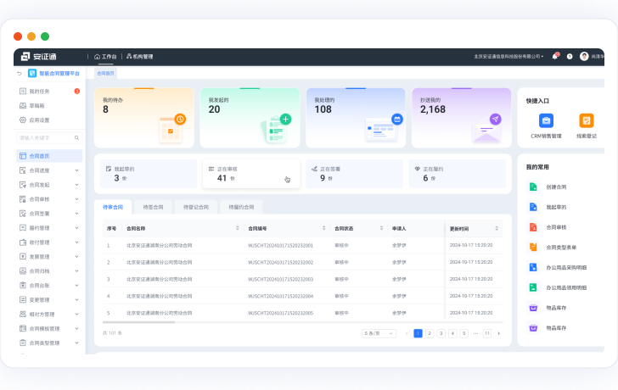Screen dimensions: 618x390
Task: Click the help question mark icon
Action: (570, 57)
